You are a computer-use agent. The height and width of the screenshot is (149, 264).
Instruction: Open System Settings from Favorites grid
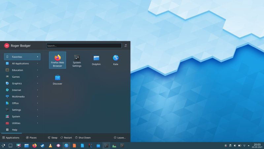77,60
